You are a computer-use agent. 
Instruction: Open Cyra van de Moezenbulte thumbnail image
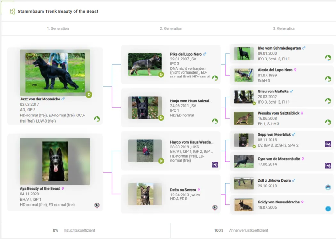244,162
